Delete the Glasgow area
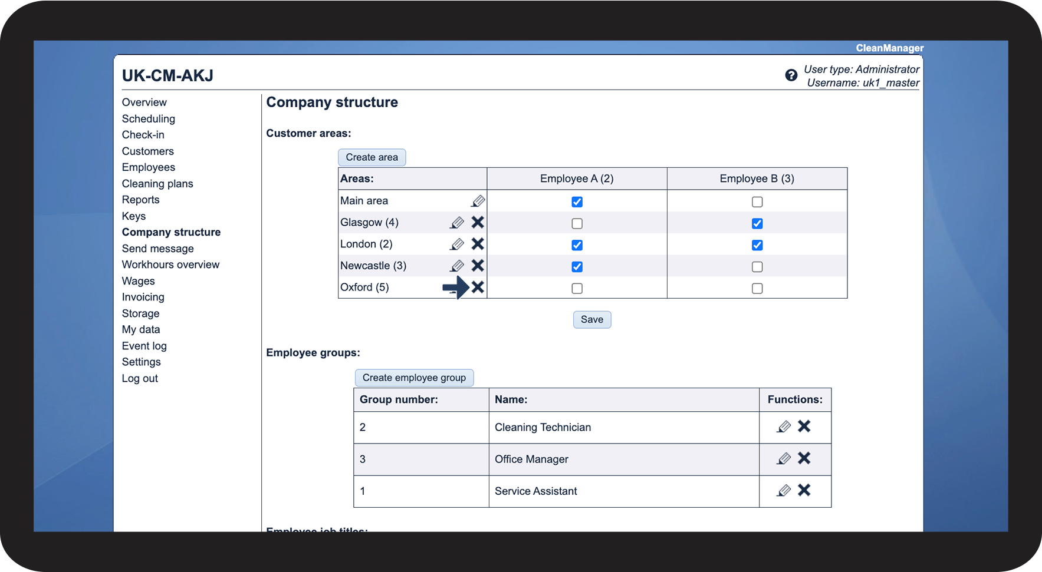The image size is (1042, 572). point(478,223)
